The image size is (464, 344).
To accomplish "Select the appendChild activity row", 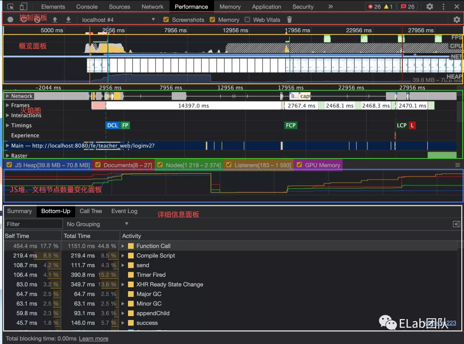I will (x=231, y=313).
